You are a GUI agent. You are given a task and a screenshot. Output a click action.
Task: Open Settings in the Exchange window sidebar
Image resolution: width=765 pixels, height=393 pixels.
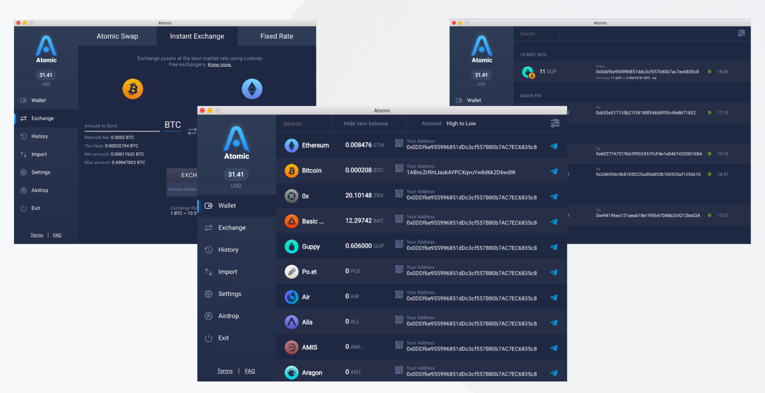(46, 172)
